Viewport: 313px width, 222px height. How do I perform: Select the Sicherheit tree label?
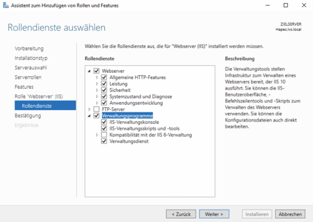[x=120, y=90]
